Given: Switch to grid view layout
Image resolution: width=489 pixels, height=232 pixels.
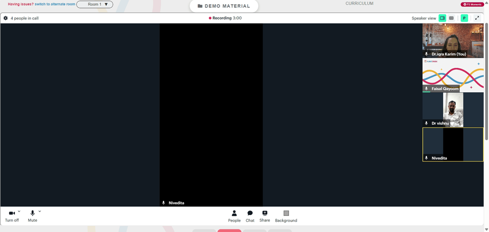Looking at the screenshot, I should 451,18.
